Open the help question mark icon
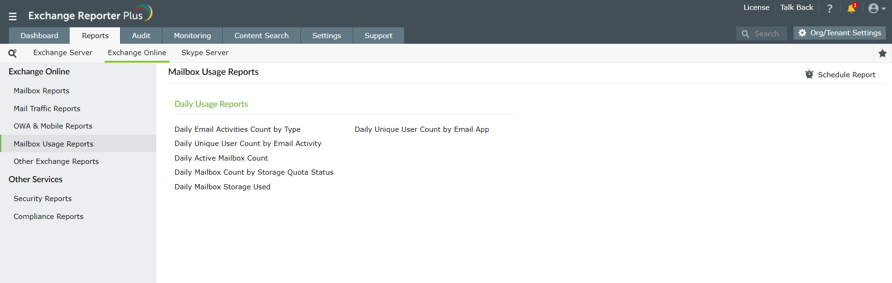This screenshot has width=892, height=283. [x=829, y=8]
